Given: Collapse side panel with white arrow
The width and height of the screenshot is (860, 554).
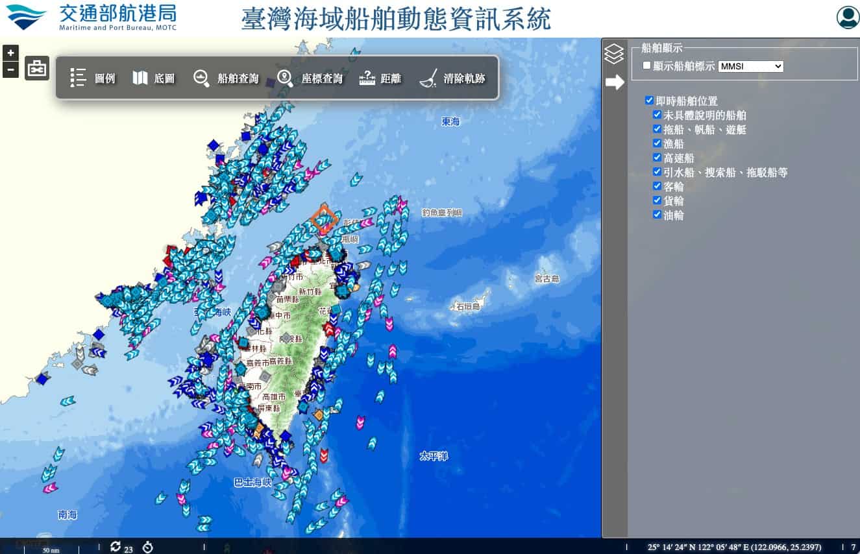Looking at the screenshot, I should [x=615, y=82].
